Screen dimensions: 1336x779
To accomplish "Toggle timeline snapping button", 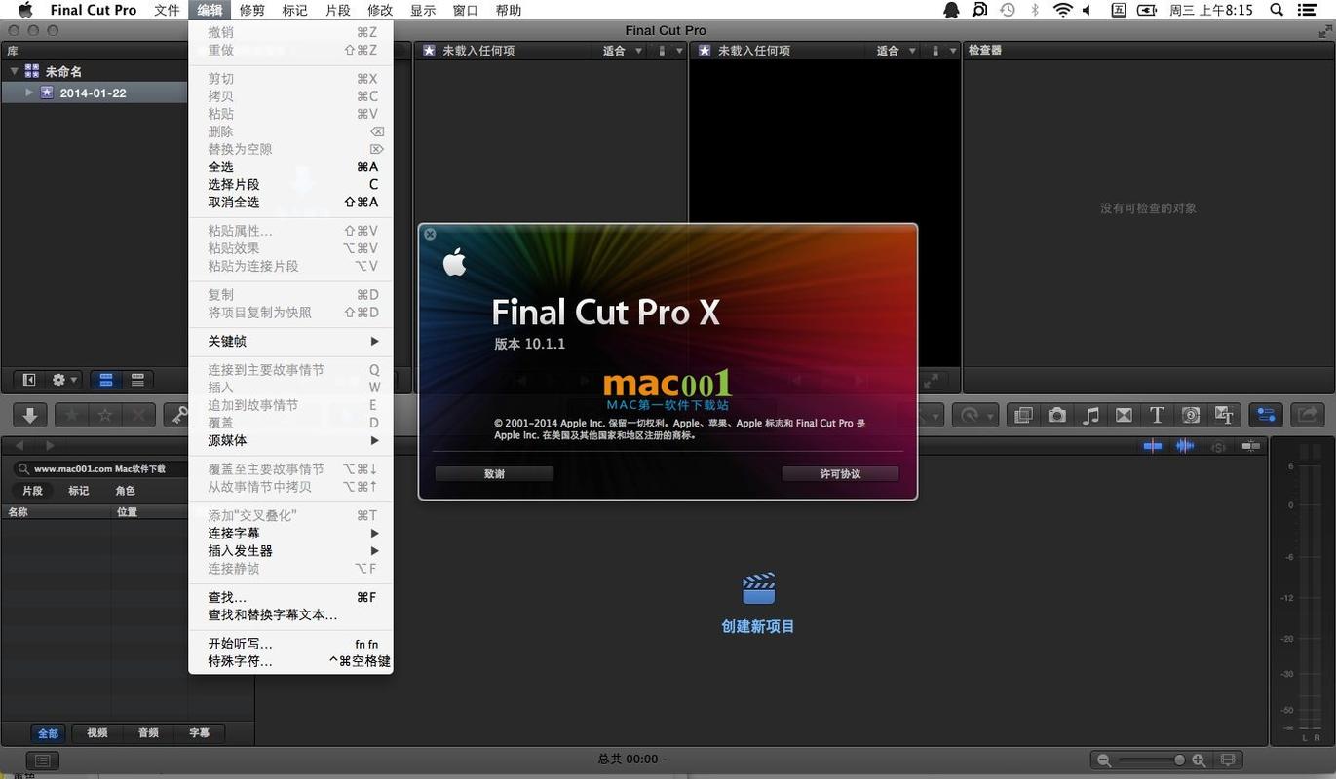I will pyautogui.click(x=1250, y=446).
